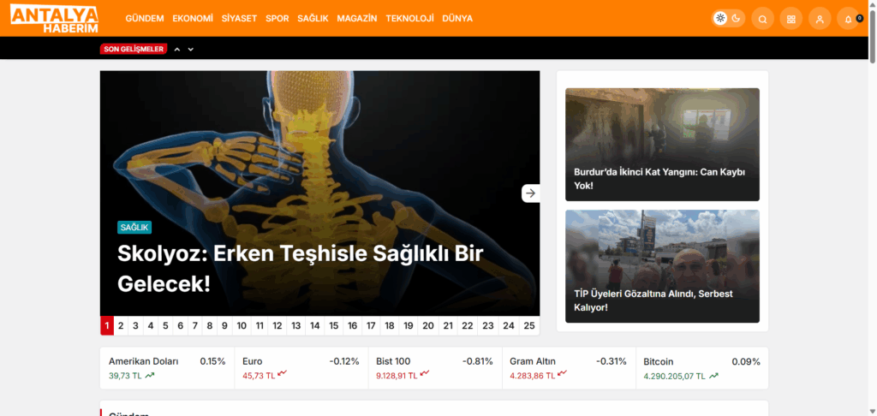Open the EKONOMİ menu
The width and height of the screenshot is (877, 416).
pos(193,19)
